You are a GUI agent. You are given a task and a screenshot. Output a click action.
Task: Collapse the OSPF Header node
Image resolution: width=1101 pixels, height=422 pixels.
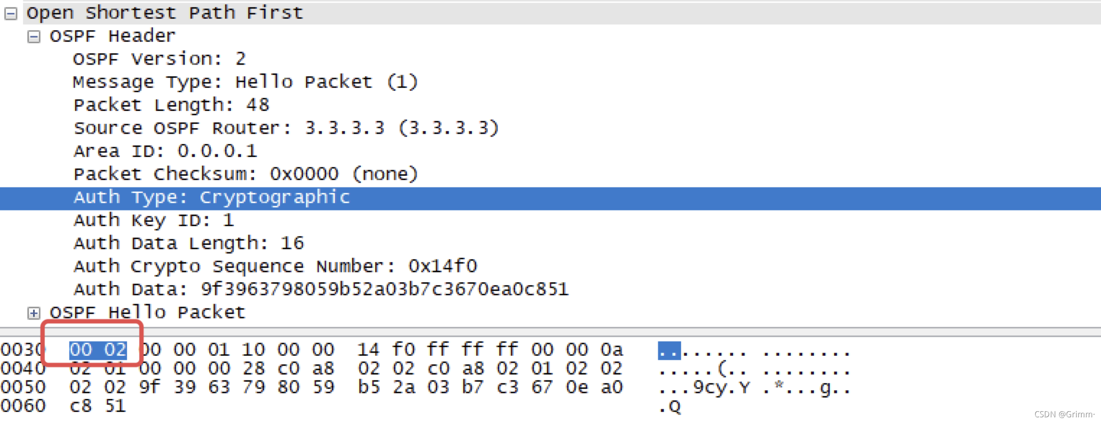pyautogui.click(x=34, y=37)
